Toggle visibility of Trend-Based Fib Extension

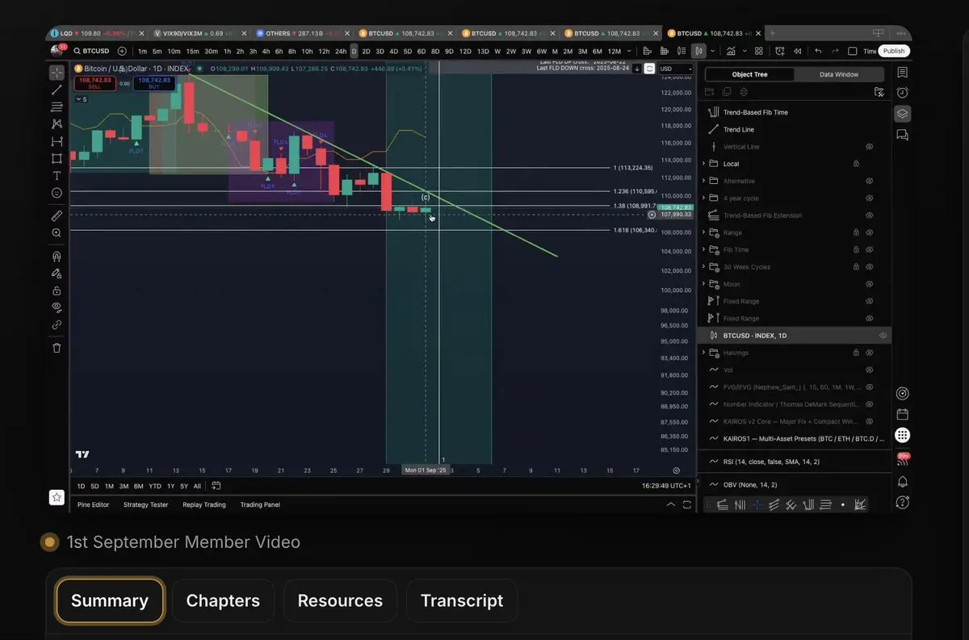point(870,215)
